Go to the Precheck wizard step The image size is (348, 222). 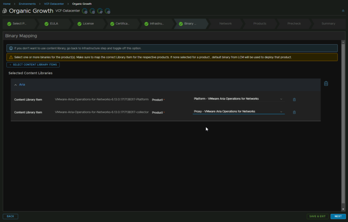click(x=294, y=23)
